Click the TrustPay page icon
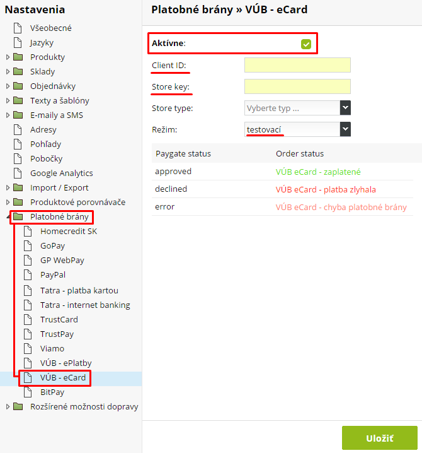This screenshot has width=422, height=453. tap(28, 334)
